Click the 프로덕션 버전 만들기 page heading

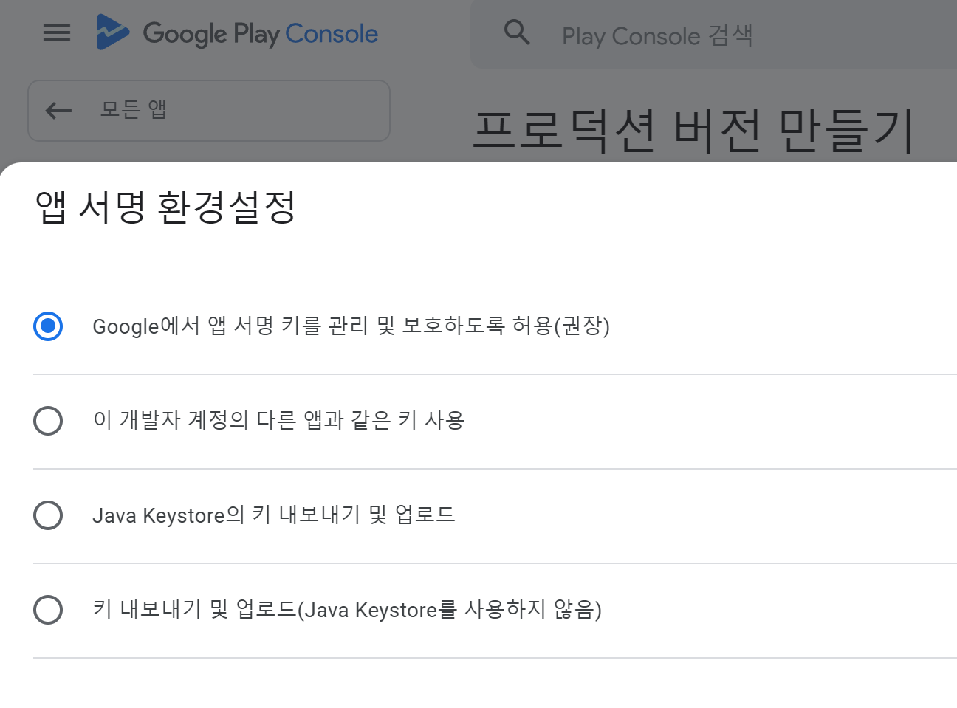(693, 131)
